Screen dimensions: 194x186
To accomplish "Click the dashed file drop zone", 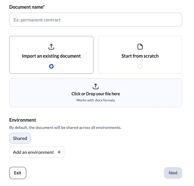I will click(96, 93).
